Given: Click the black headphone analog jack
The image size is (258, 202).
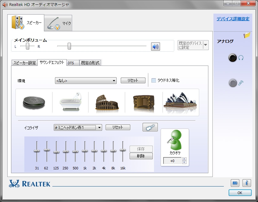Looking at the screenshot, I should click(233, 58).
